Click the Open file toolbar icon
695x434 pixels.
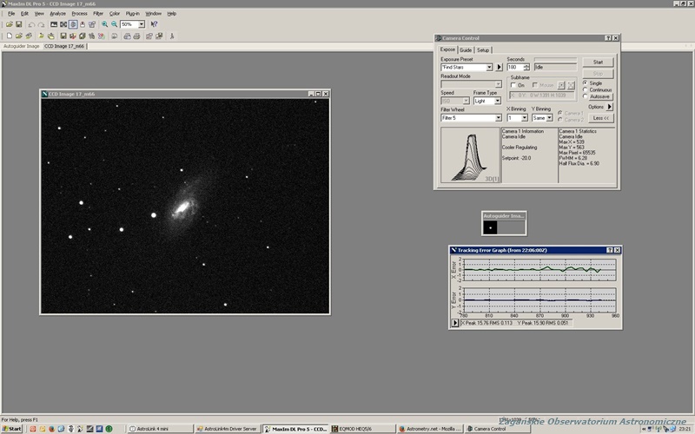(x=8, y=24)
